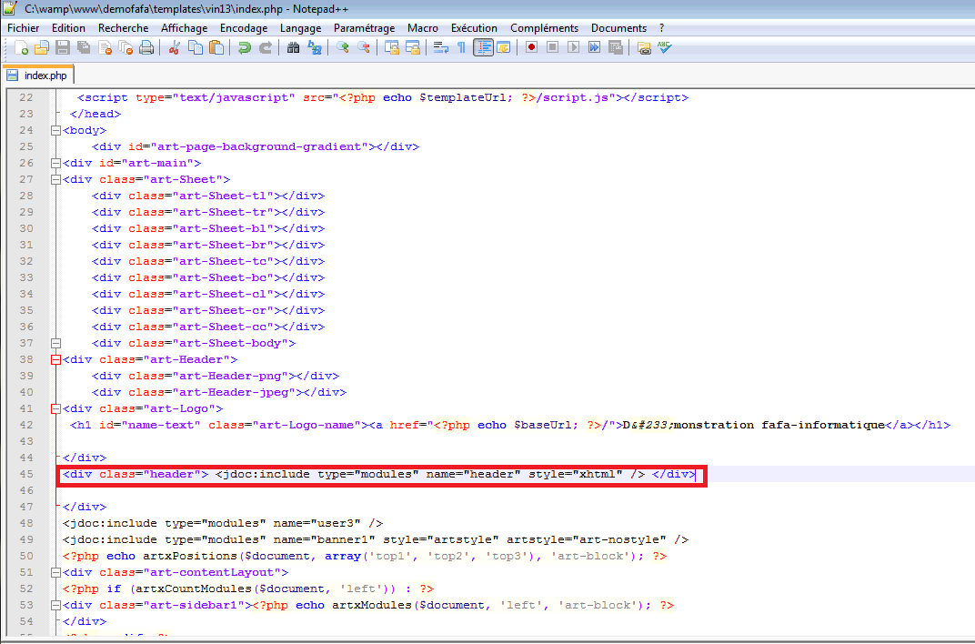
Task: Collapse the art-Logo fold on line 41
Action: 56,408
